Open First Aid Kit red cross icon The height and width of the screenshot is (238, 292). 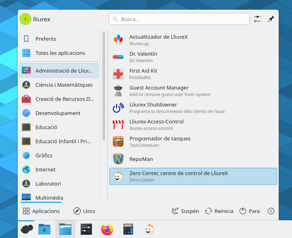[118, 74]
